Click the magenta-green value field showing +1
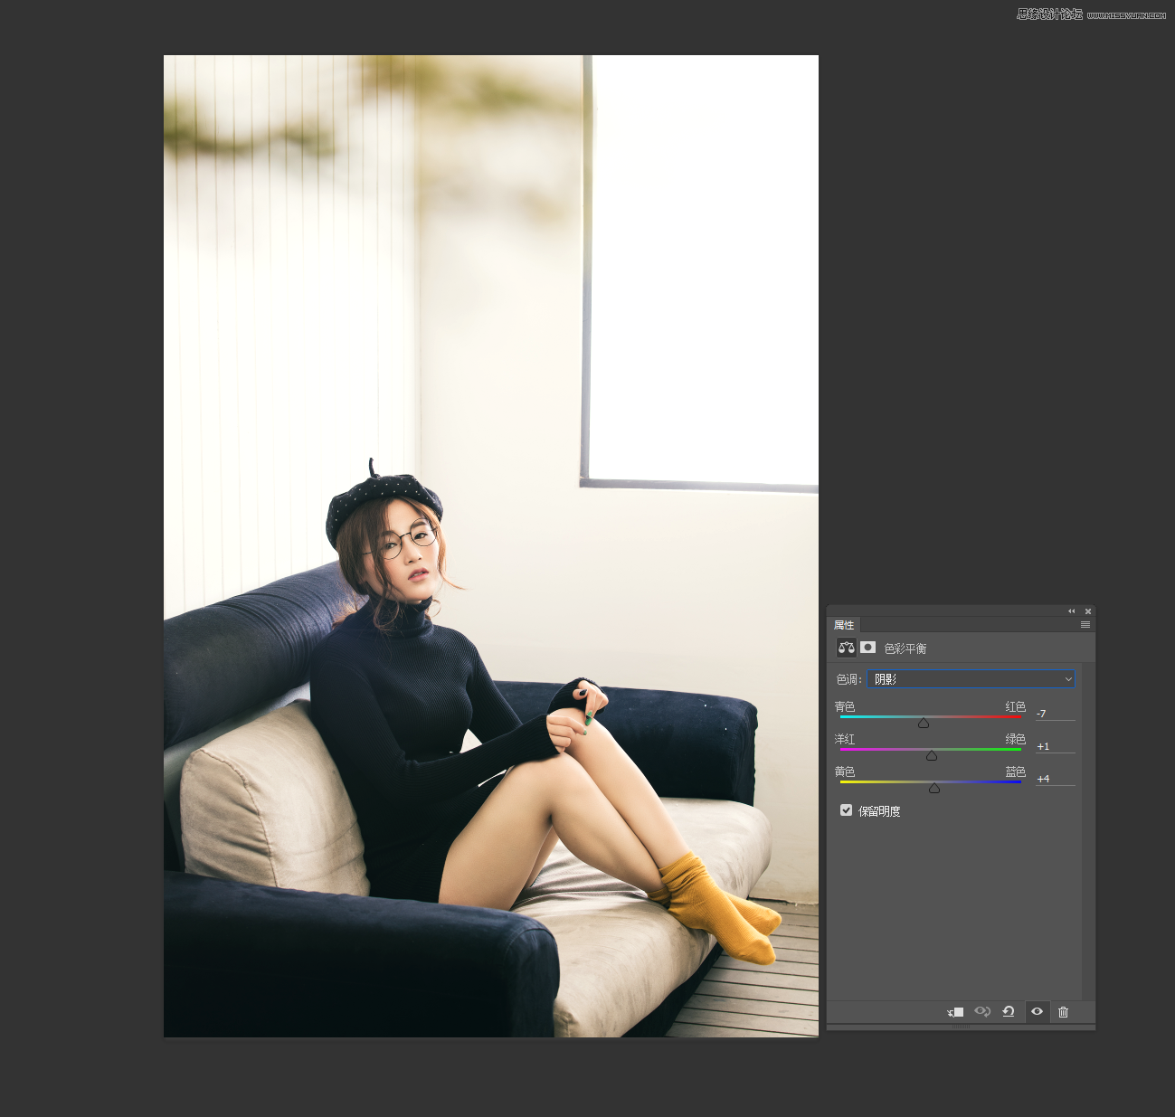This screenshot has width=1175, height=1117. click(x=1055, y=746)
